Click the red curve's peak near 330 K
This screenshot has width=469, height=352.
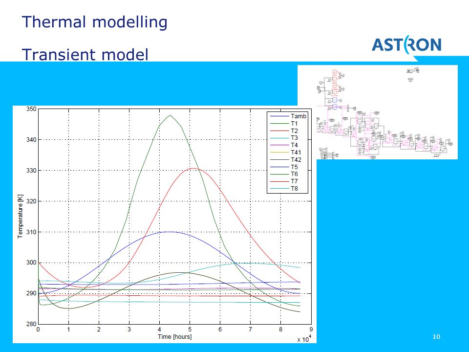pos(193,169)
